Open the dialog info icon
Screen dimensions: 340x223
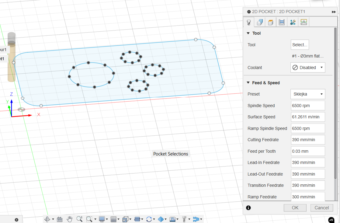pos(248,208)
